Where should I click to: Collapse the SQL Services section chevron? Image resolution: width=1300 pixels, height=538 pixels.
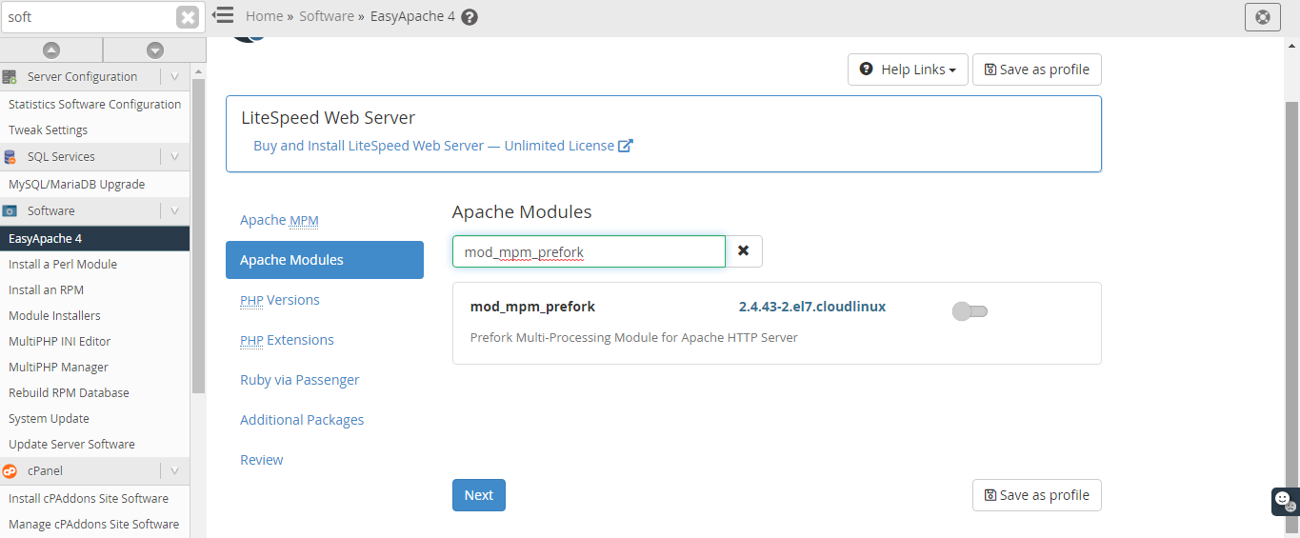point(174,157)
